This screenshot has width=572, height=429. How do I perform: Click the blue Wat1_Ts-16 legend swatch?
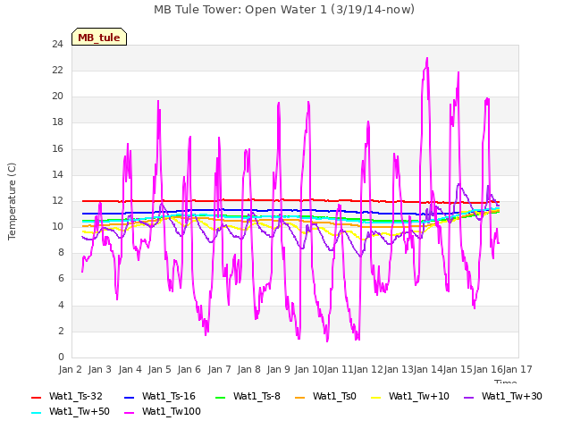(129, 397)
